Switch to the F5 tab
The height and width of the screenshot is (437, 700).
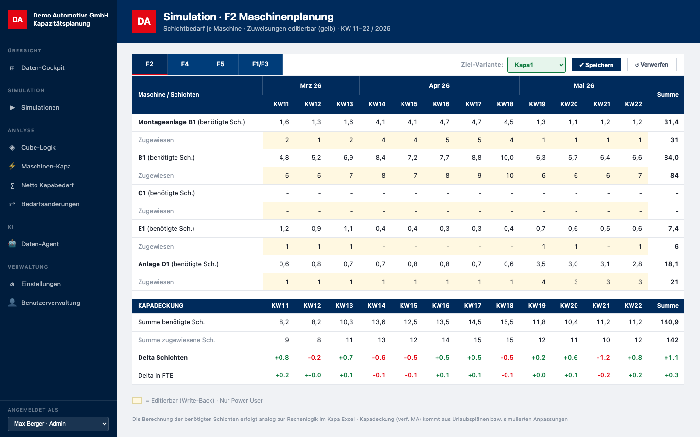click(x=221, y=64)
